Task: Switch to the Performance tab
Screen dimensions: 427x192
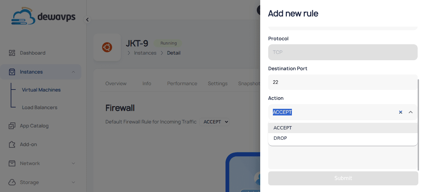Action: click(182, 84)
